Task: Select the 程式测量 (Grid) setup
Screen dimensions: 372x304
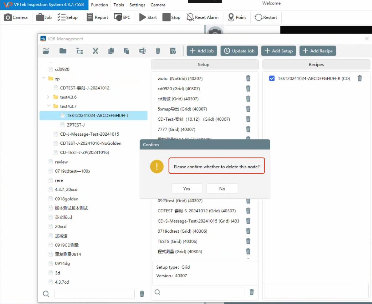Action: coord(180,251)
